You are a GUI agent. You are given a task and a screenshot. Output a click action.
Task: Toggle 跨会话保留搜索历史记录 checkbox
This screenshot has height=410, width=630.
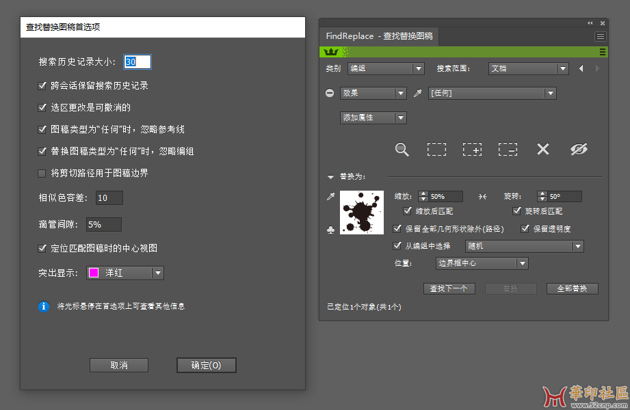tap(42, 85)
